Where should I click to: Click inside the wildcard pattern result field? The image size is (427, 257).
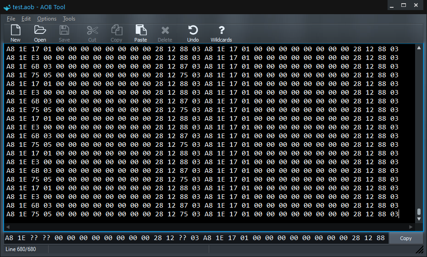point(195,238)
